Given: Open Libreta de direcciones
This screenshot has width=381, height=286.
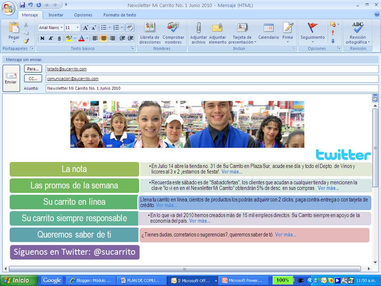Looking at the screenshot, I should tap(150, 33).
